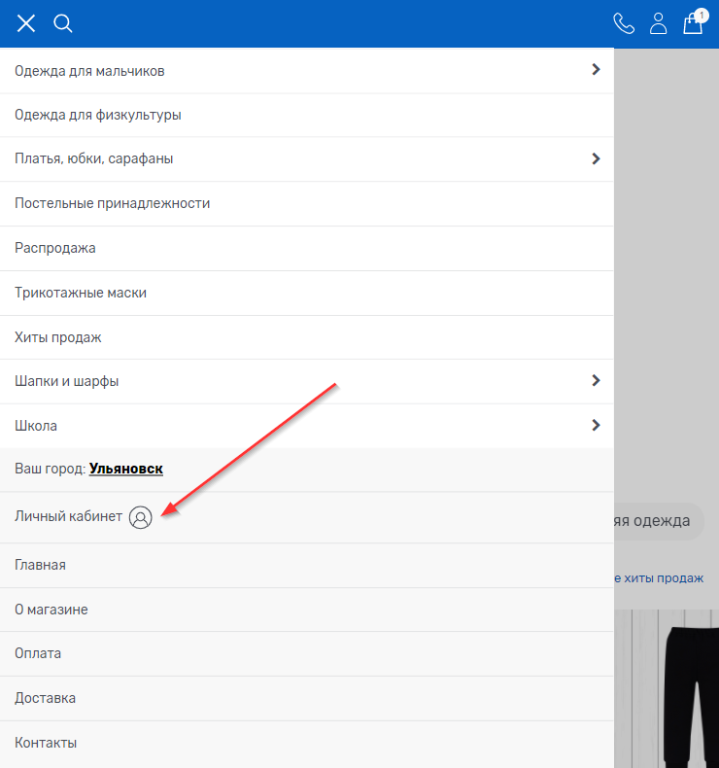This screenshot has width=719, height=768.
Task: Change city via Ульяновск link
Action: (x=126, y=469)
